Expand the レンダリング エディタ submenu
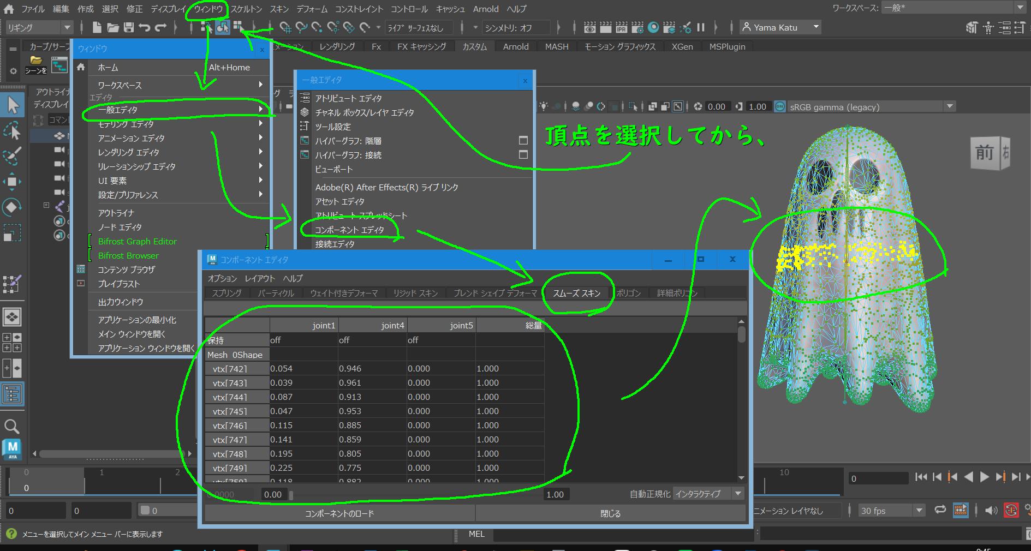 click(179, 152)
